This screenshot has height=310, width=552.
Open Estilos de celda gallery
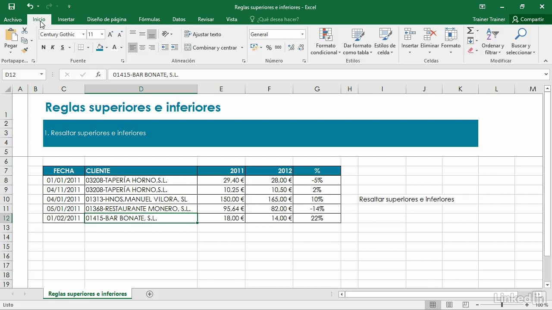coord(385,41)
